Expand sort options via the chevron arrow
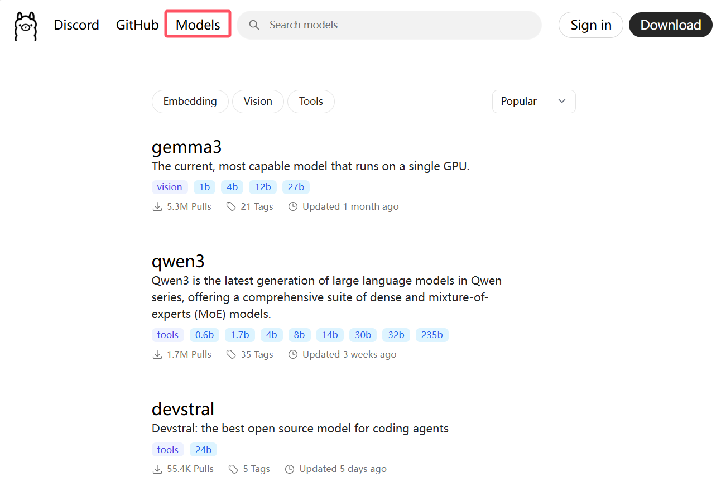 [x=562, y=102]
